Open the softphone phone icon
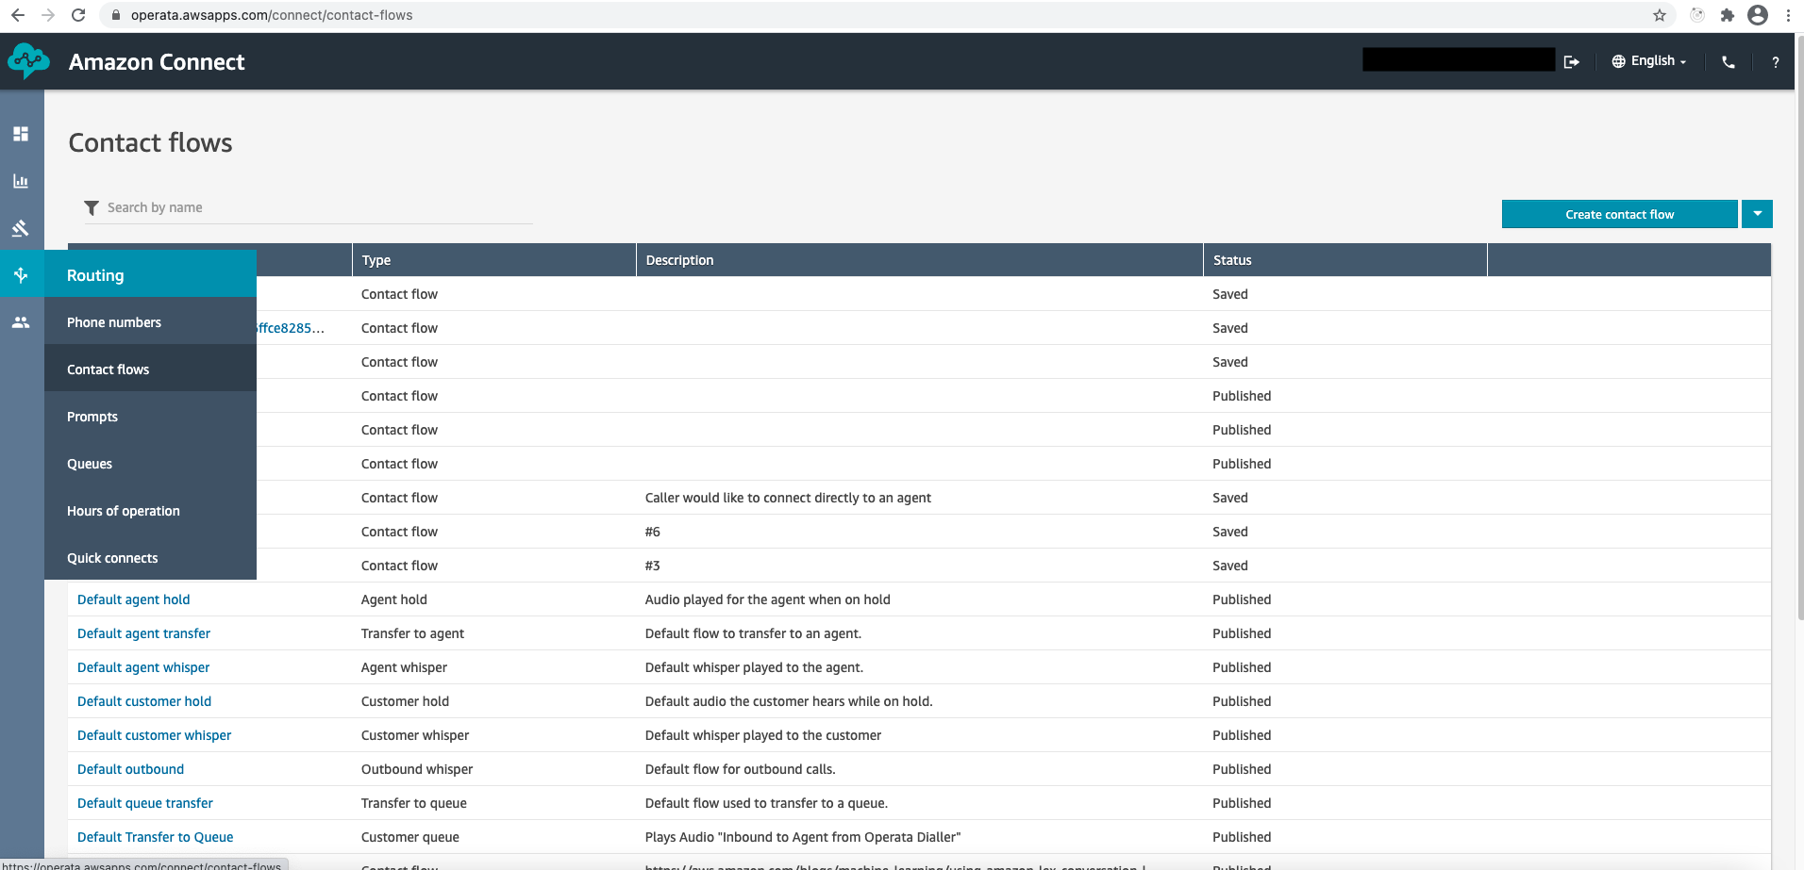Viewport: 1804px width, 870px height. [x=1729, y=62]
